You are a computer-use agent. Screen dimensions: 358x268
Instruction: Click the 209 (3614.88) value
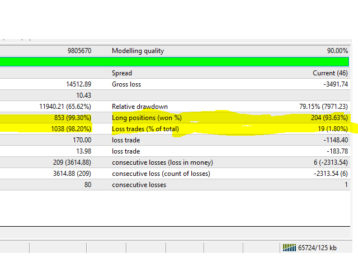click(72, 162)
